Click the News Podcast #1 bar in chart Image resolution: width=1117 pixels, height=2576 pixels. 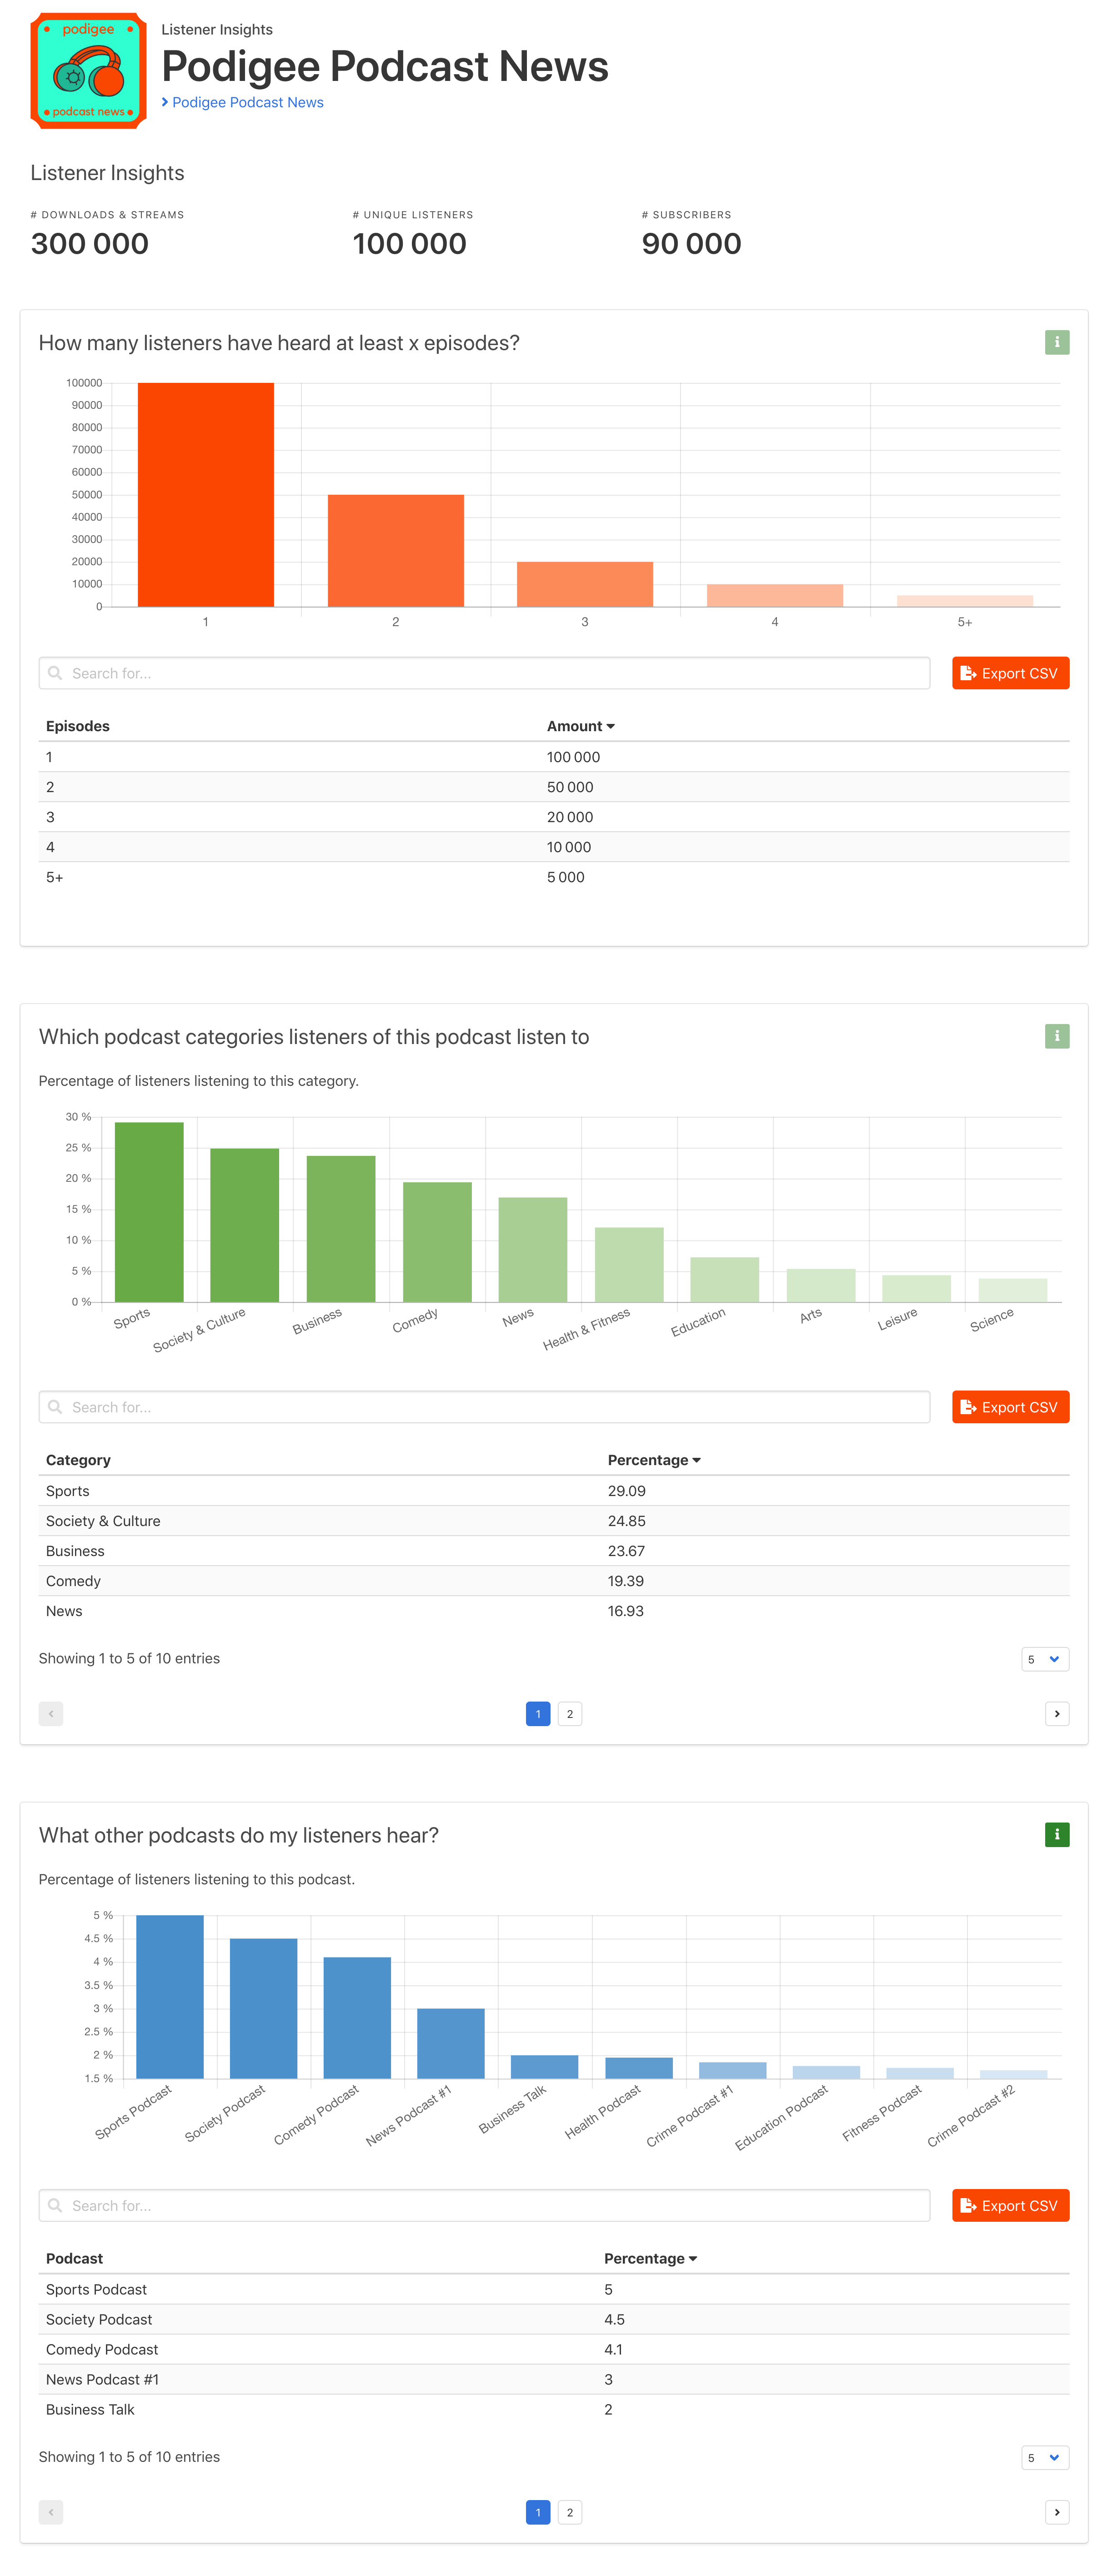(x=451, y=2043)
